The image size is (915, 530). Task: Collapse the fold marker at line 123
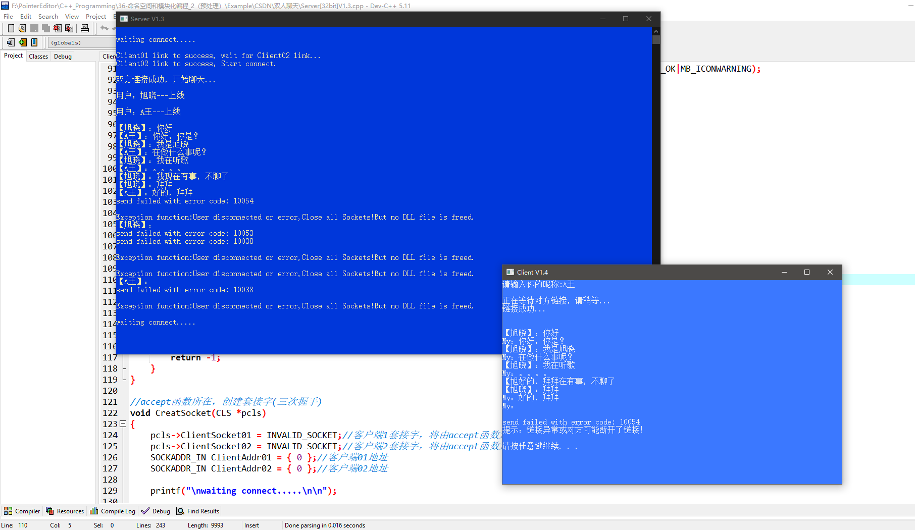pyautogui.click(x=123, y=424)
